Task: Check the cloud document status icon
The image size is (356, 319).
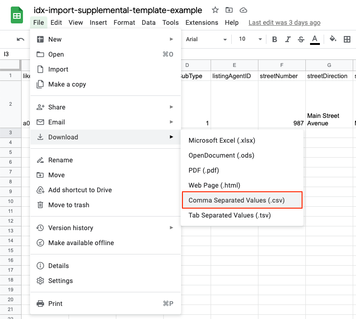Action: [x=243, y=10]
